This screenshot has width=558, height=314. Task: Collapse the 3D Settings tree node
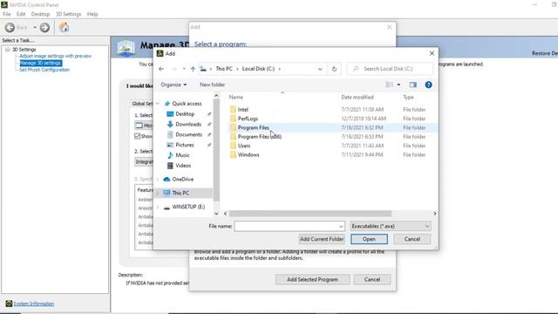8,50
